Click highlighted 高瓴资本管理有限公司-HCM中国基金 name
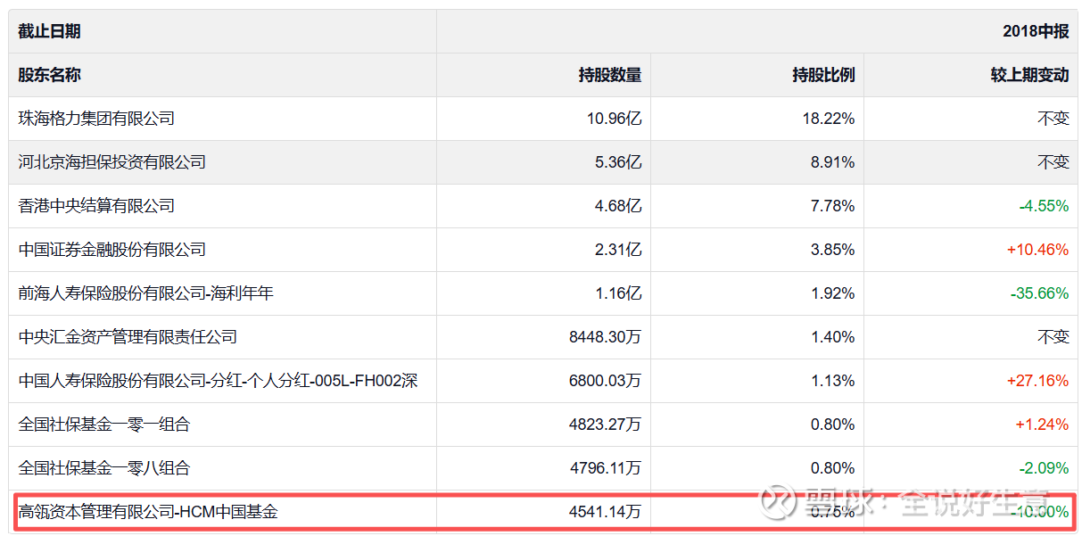1082x536 pixels. coord(148,512)
